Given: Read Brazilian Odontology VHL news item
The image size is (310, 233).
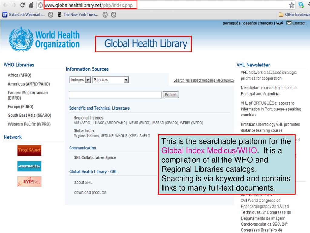Looking at the screenshot, I should [x=270, y=127].
